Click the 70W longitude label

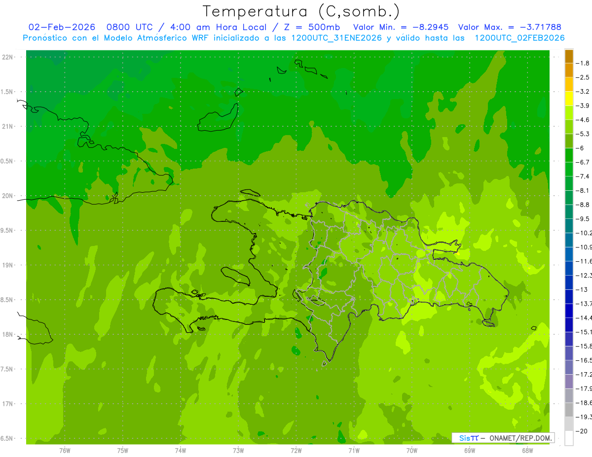click(x=412, y=450)
